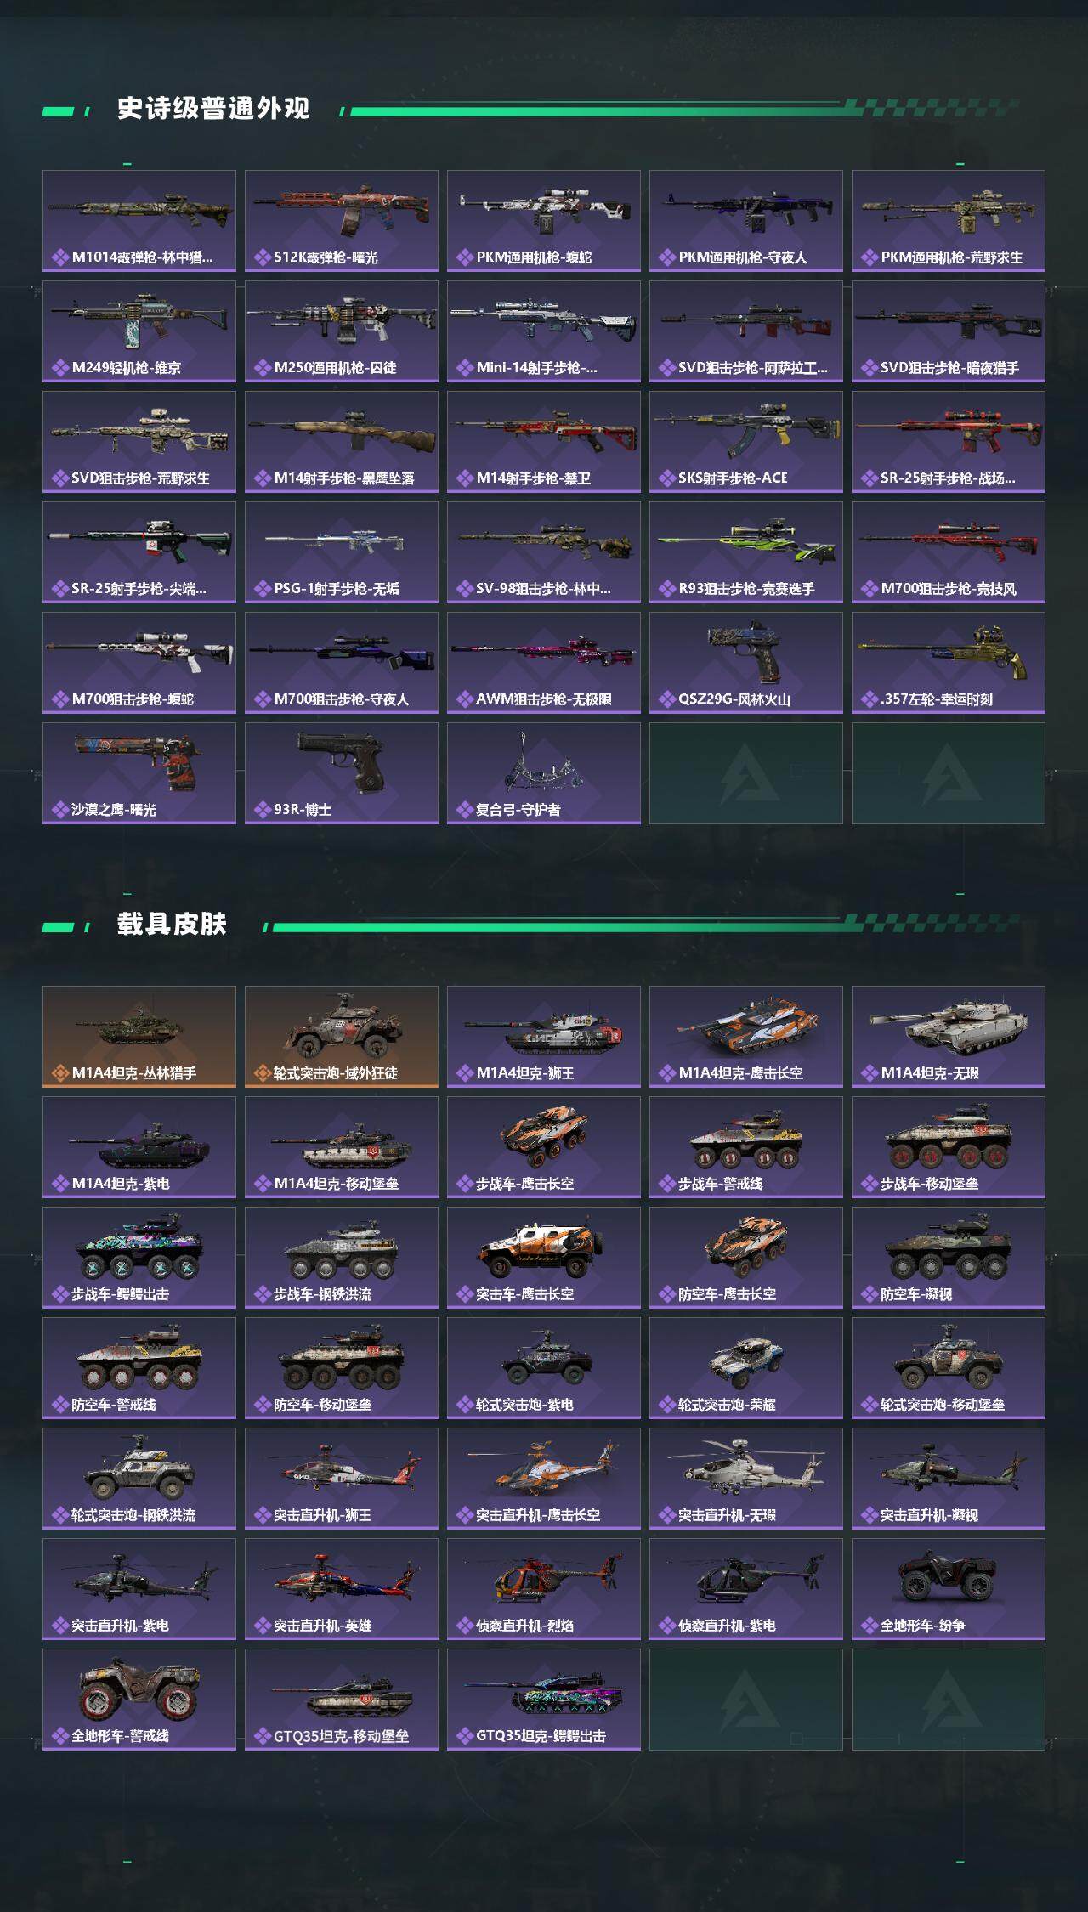1088x1912 pixels.
Task: Select the .357左轮-幸运时刻 revolver skin
Action: [x=949, y=663]
